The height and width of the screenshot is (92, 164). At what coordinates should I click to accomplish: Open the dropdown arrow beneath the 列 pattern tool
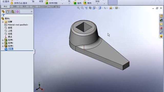69,4
